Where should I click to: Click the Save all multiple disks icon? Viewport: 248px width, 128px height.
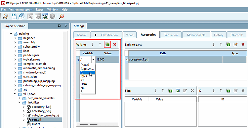(x=21, y=16)
